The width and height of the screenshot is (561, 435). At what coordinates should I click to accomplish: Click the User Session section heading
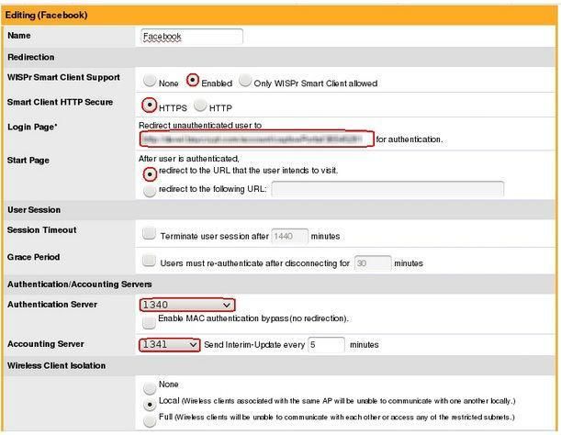coord(34,209)
